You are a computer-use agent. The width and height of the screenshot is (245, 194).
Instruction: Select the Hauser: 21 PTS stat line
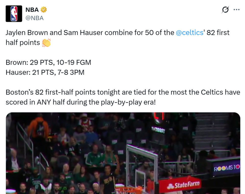coord(45,72)
